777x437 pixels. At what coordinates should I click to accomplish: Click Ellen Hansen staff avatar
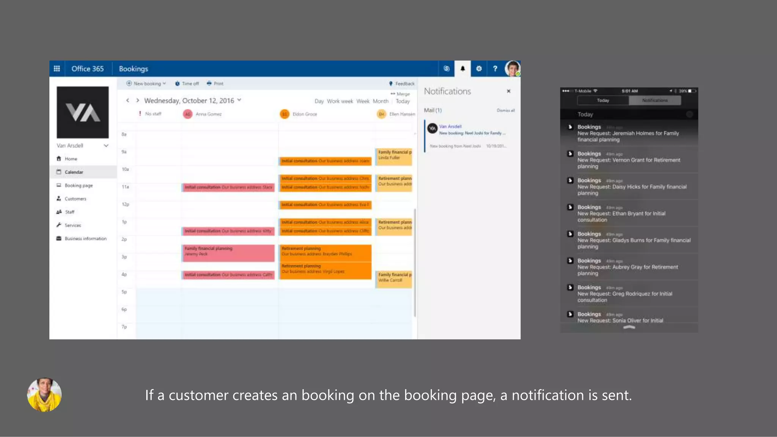[381, 114]
